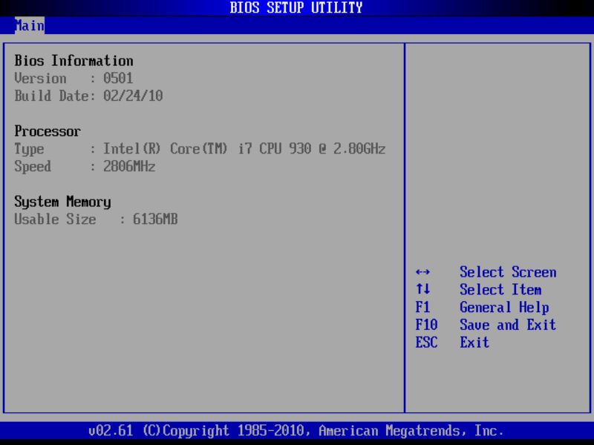Click the v02.61 version label
Viewport: 594px width, 445px height.
100,430
